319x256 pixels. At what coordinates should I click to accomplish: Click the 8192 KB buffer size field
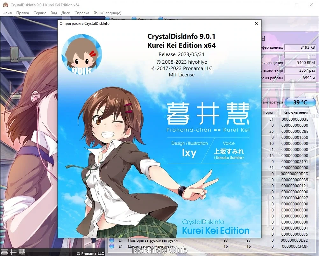coord(300,47)
